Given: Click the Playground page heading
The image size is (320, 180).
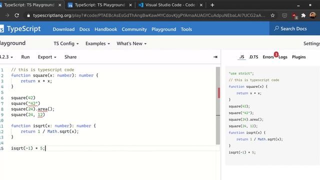Looking at the screenshot, I should (12, 43).
